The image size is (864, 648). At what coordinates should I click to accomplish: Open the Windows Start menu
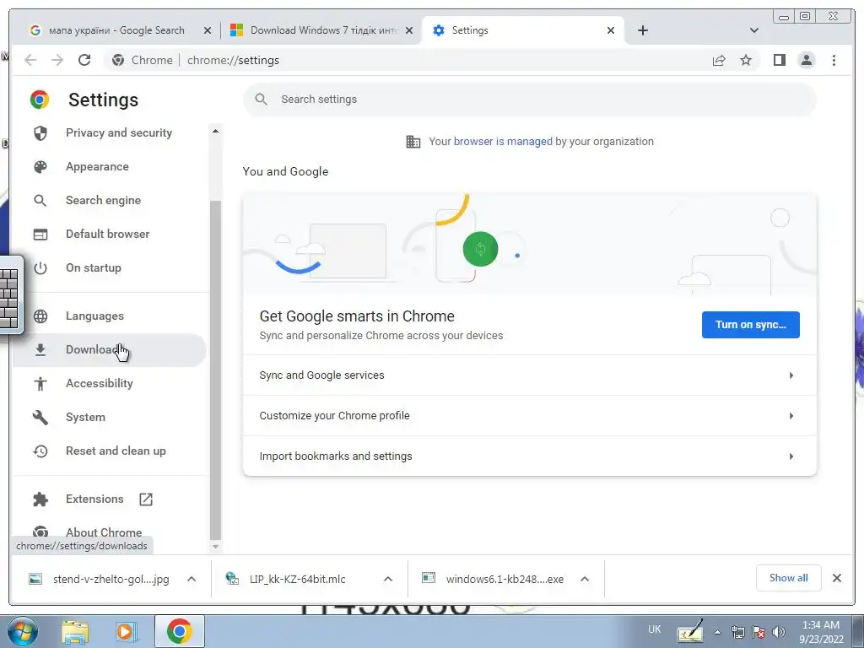coord(23,631)
